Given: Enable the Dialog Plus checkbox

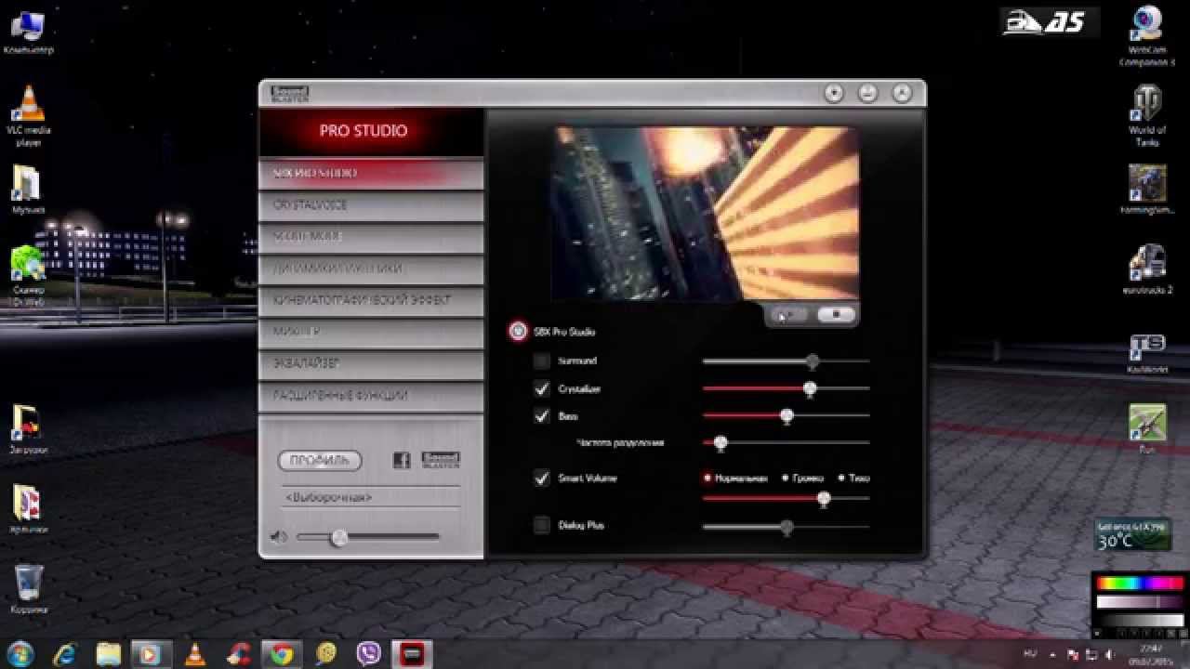Looking at the screenshot, I should [542, 525].
